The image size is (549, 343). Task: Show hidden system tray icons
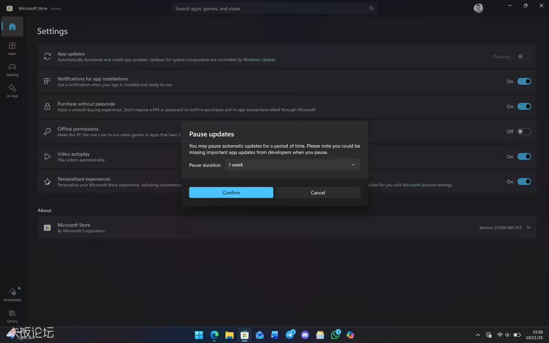(478, 335)
